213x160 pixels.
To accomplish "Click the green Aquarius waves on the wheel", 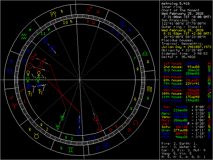I will point(24,36).
